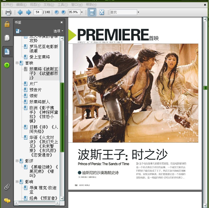Click bookmark panel scroll left arrow
Image resolution: width=209 pixels, height=208 pixels.
coord(16,203)
